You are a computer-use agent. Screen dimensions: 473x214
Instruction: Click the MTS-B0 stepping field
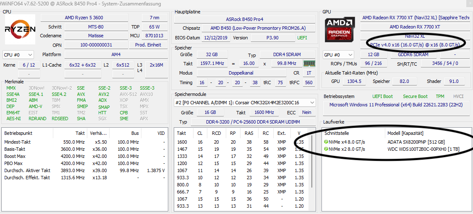tap(96, 27)
